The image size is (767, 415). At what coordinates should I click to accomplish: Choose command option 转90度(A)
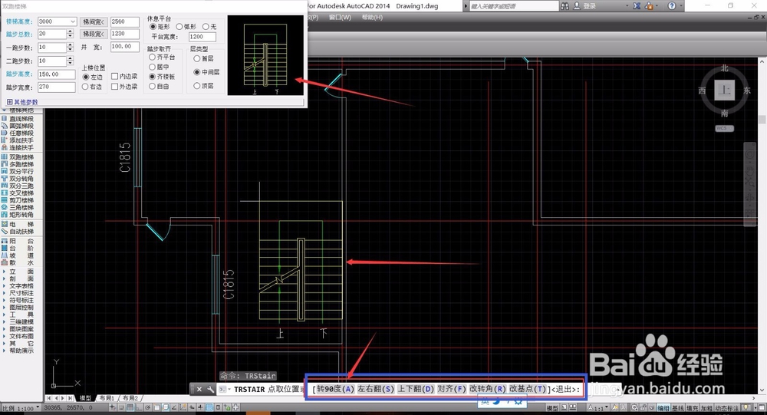coord(334,389)
